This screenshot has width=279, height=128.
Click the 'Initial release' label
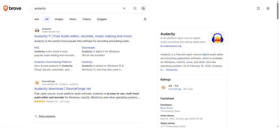(167, 116)
